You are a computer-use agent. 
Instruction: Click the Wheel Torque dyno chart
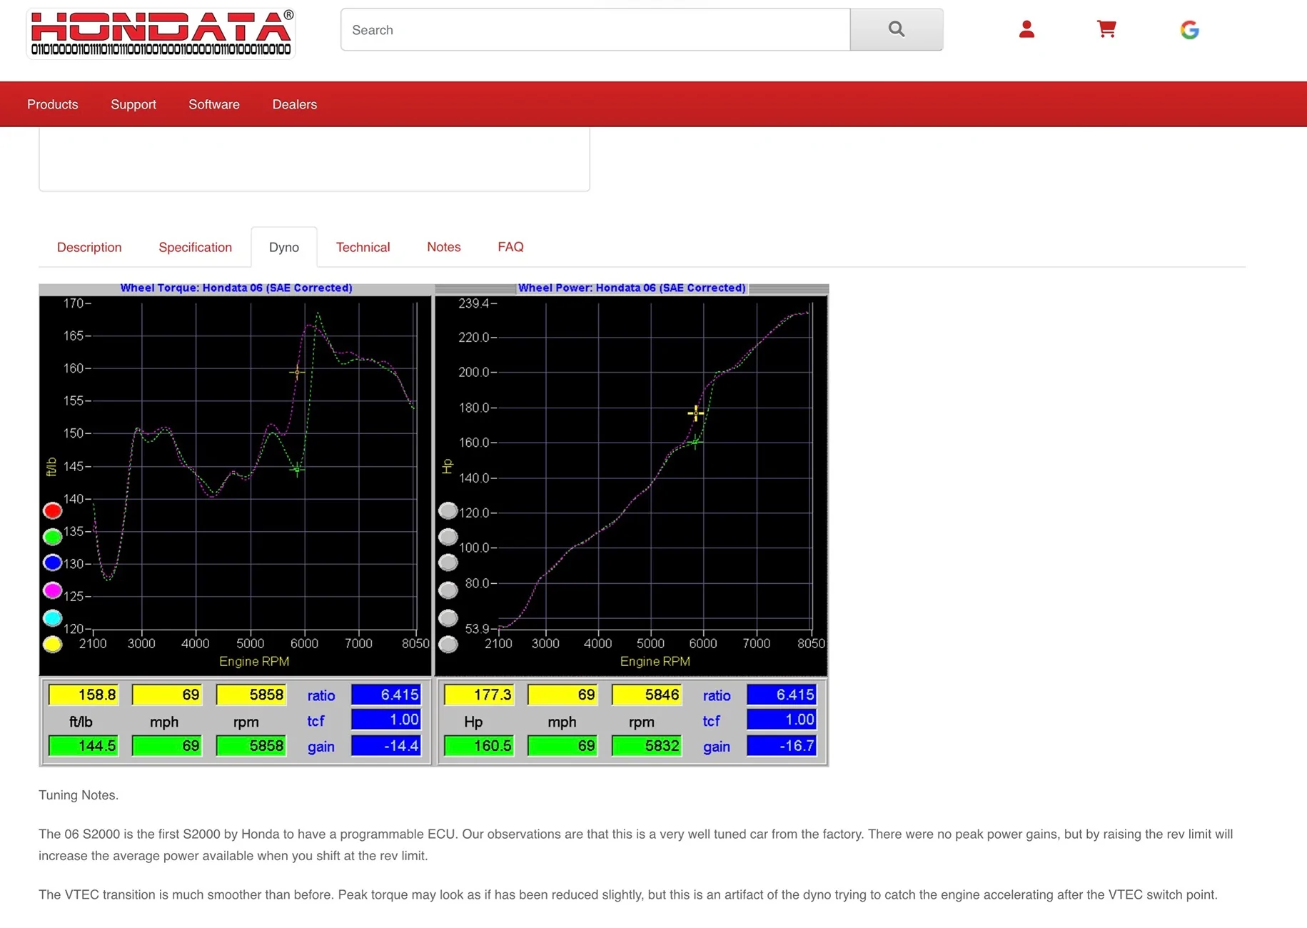tap(236, 485)
